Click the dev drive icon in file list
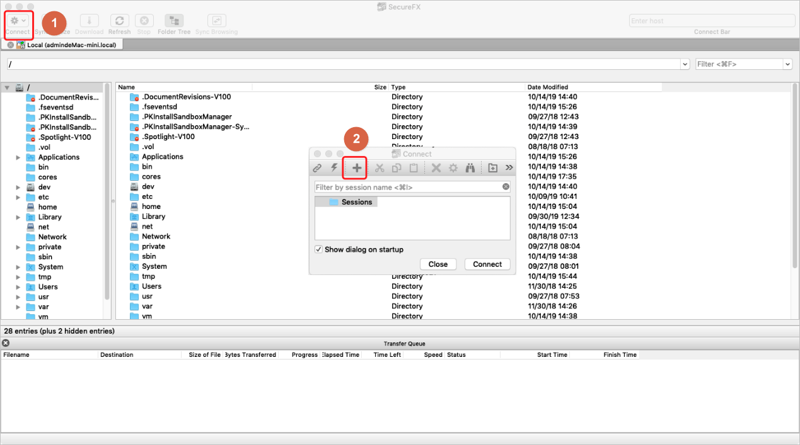Image resolution: width=800 pixels, height=445 pixels. pyautogui.click(x=134, y=186)
